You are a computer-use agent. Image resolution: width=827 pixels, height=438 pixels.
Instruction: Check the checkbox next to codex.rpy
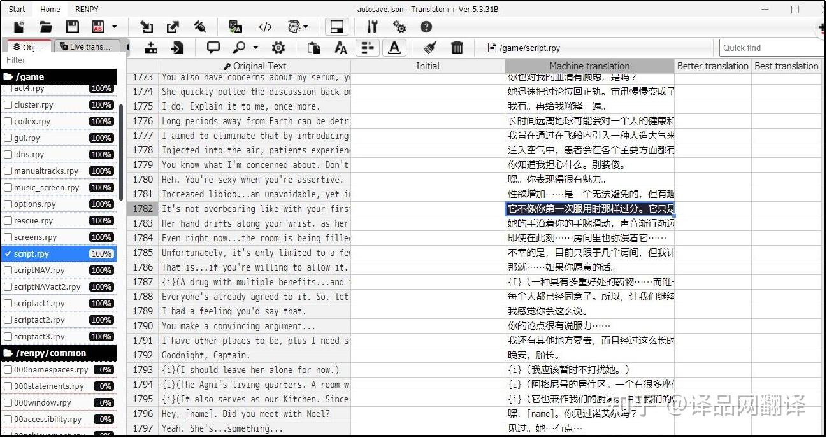pos(8,121)
